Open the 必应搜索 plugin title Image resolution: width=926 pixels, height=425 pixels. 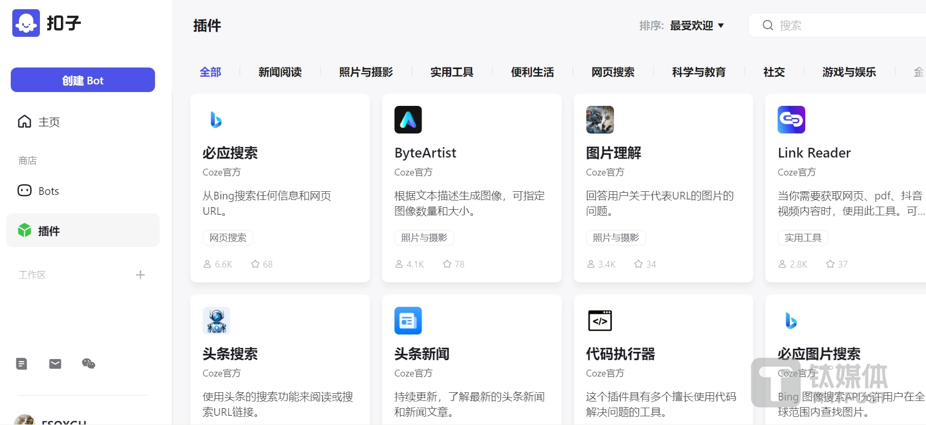coord(230,153)
